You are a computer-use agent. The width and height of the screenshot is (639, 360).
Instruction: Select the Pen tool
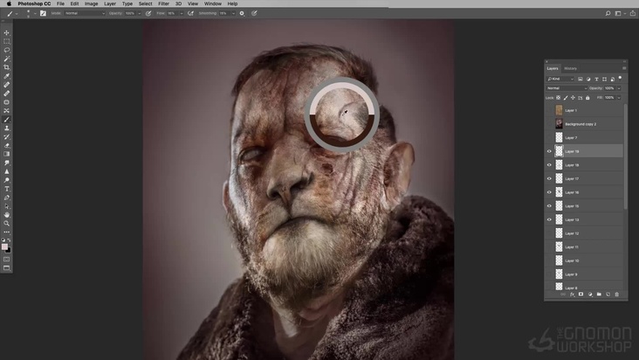pyautogui.click(x=6, y=197)
